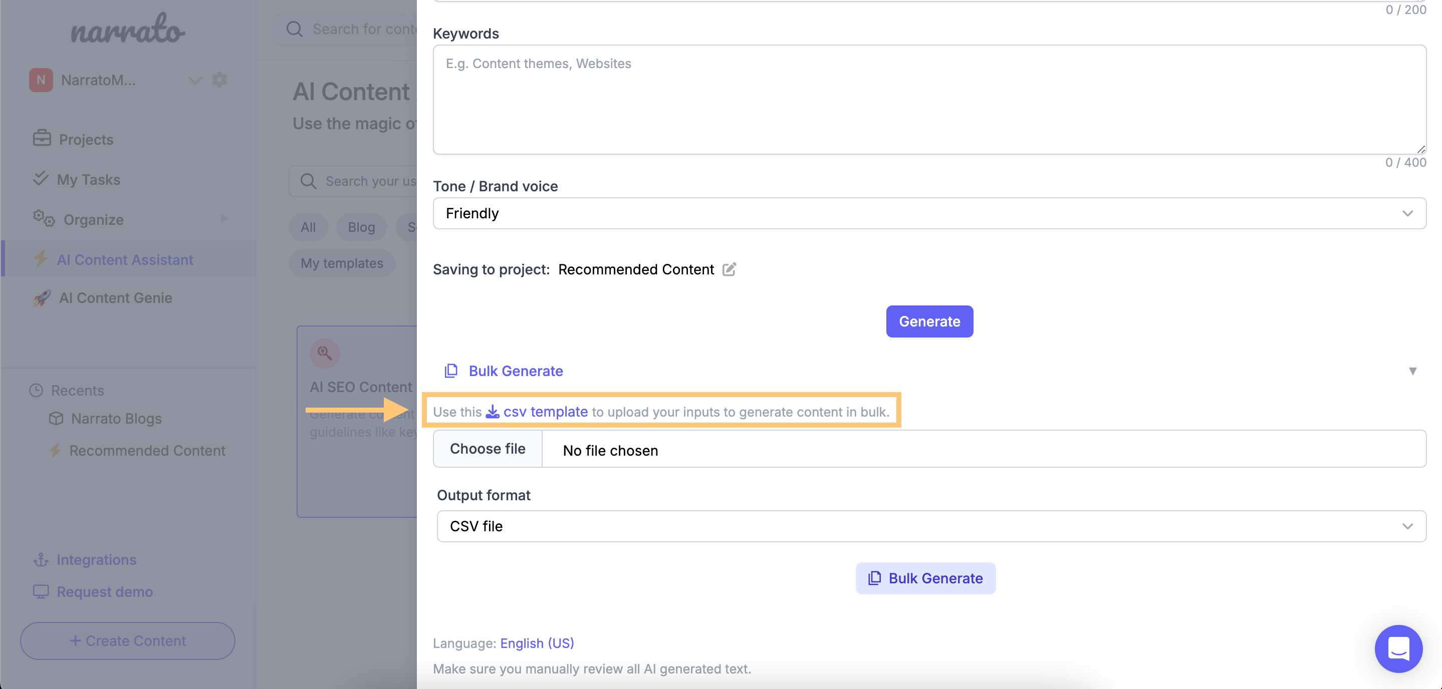Viewport: 1442px width, 689px height.
Task: Collapse the Bulk Generate section arrow
Action: 1413,372
